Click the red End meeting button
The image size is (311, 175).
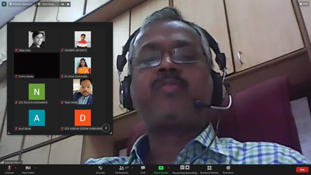click(x=302, y=170)
